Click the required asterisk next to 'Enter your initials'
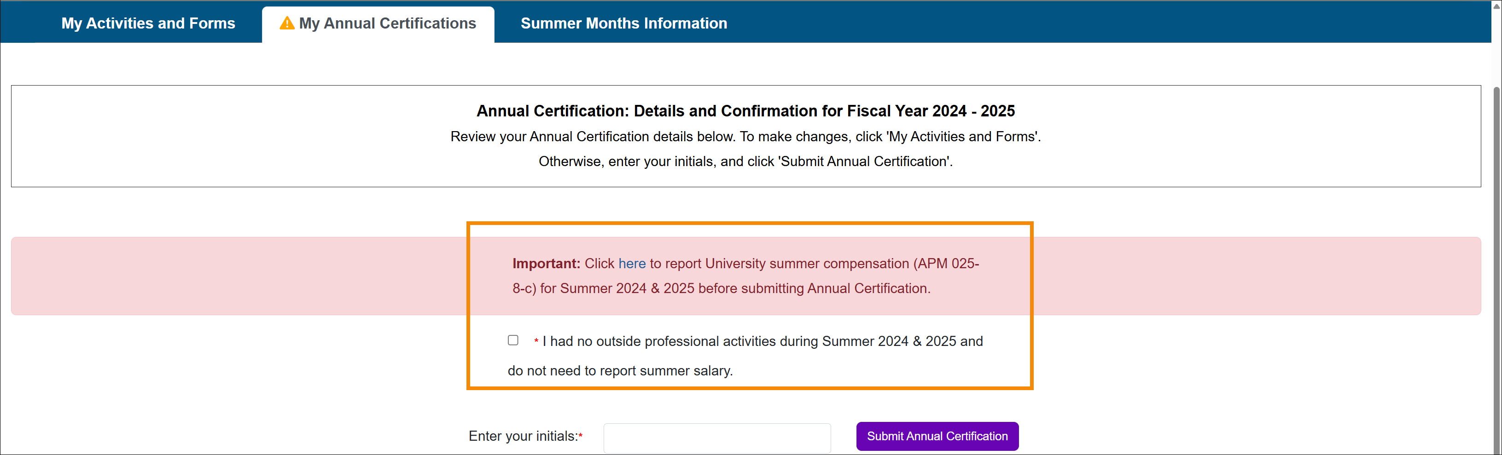The image size is (1502, 455). point(581,435)
